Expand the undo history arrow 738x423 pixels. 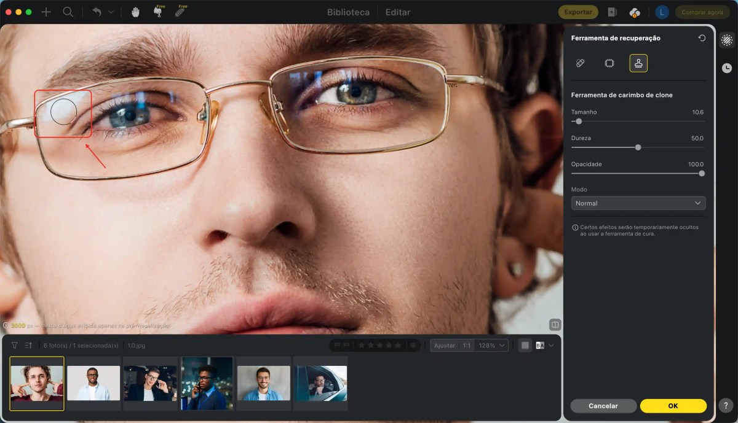pyautogui.click(x=111, y=12)
